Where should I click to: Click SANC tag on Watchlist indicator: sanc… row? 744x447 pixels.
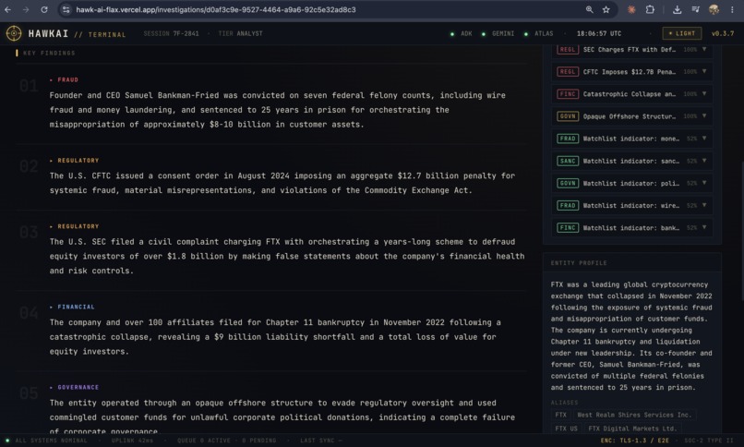click(x=568, y=161)
